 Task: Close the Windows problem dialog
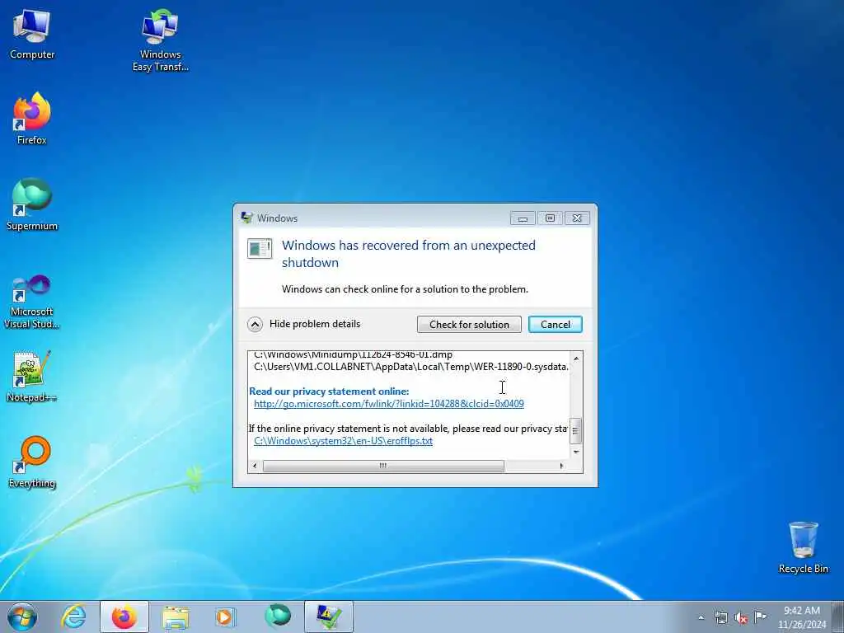(x=577, y=218)
